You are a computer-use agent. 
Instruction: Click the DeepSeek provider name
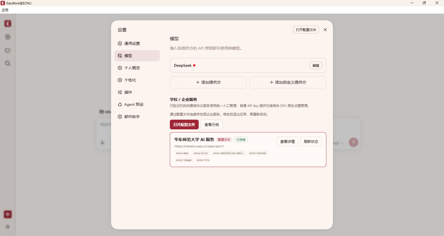click(183, 65)
